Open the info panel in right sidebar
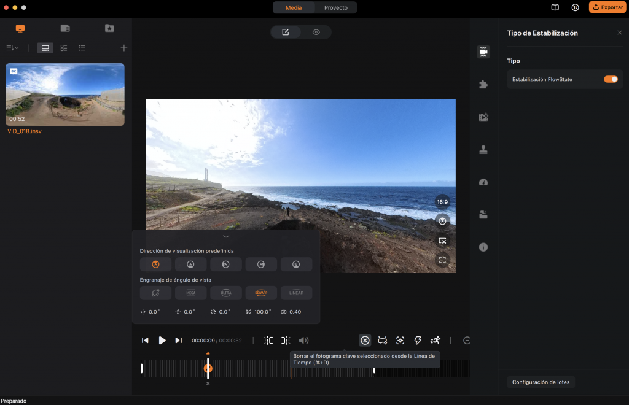The width and height of the screenshot is (629, 405). (x=483, y=247)
